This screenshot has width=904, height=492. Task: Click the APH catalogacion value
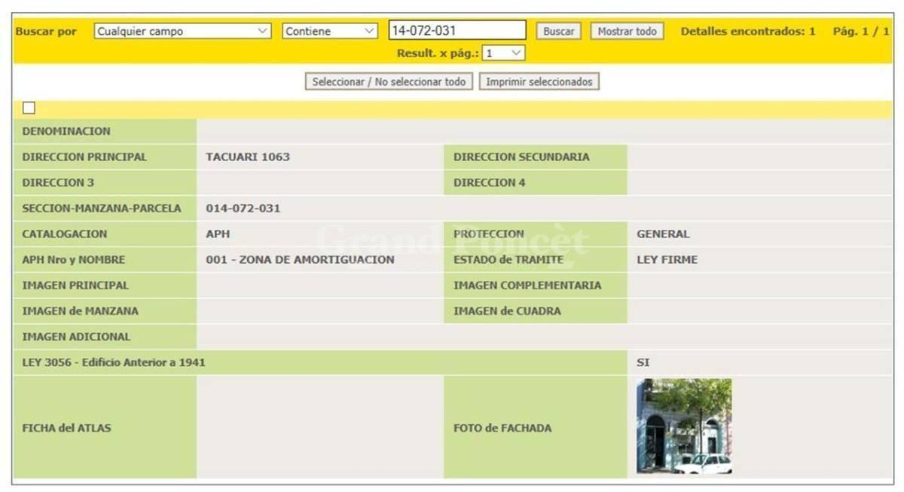click(x=218, y=234)
